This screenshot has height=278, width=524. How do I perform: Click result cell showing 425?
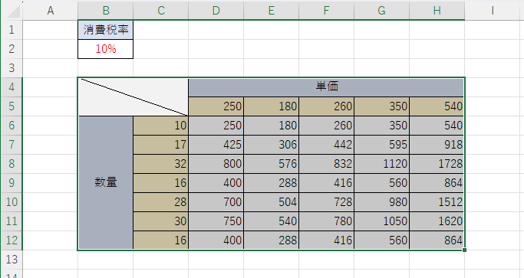tap(216, 145)
